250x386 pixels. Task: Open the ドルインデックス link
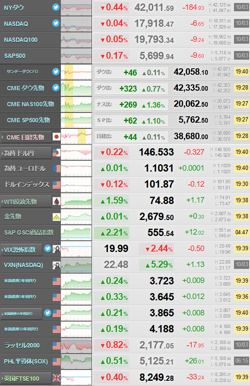click(x=27, y=184)
